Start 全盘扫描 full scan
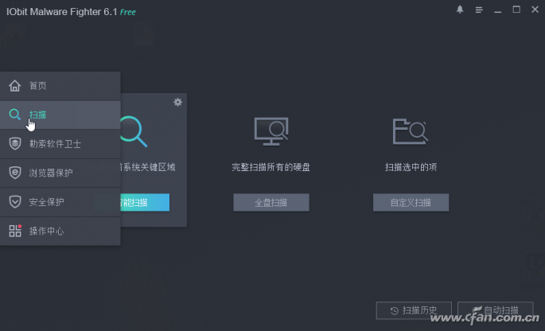Screen dimensions: 545x331 tap(271, 202)
